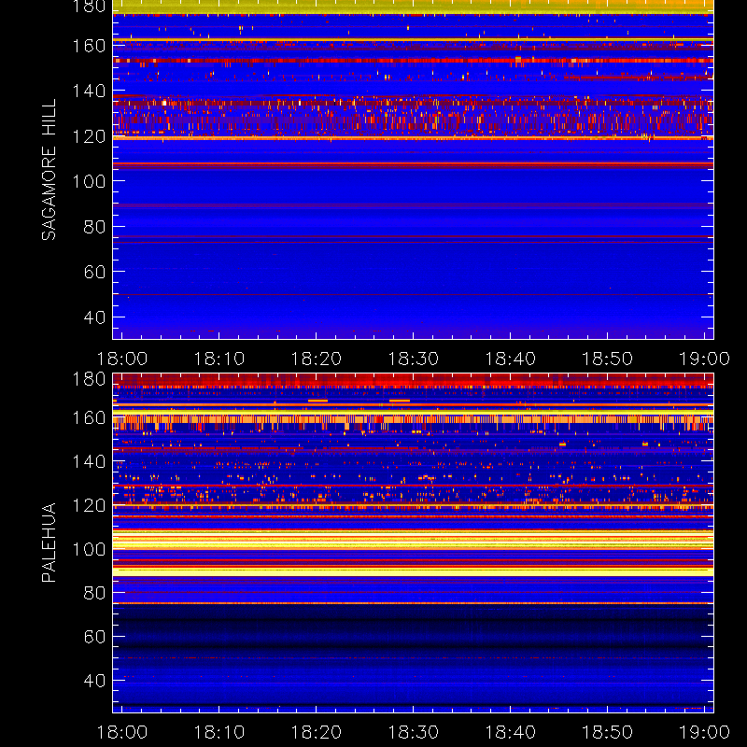Viewport: 747px width, 747px height.
Task: Click the short orange burst near 18:29 in Palehua plot
Action: [400, 401]
